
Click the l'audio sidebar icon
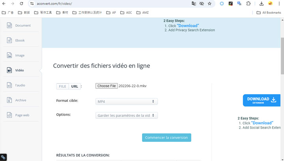[9, 85]
